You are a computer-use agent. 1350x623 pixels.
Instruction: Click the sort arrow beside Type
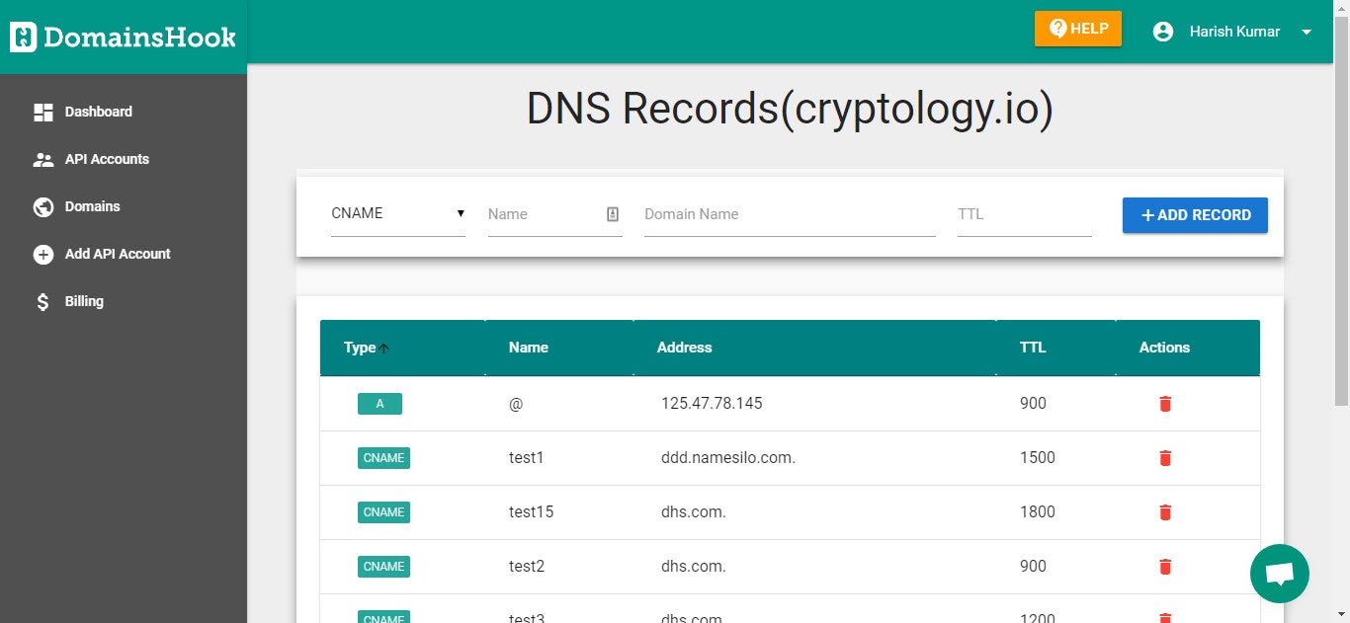point(384,348)
